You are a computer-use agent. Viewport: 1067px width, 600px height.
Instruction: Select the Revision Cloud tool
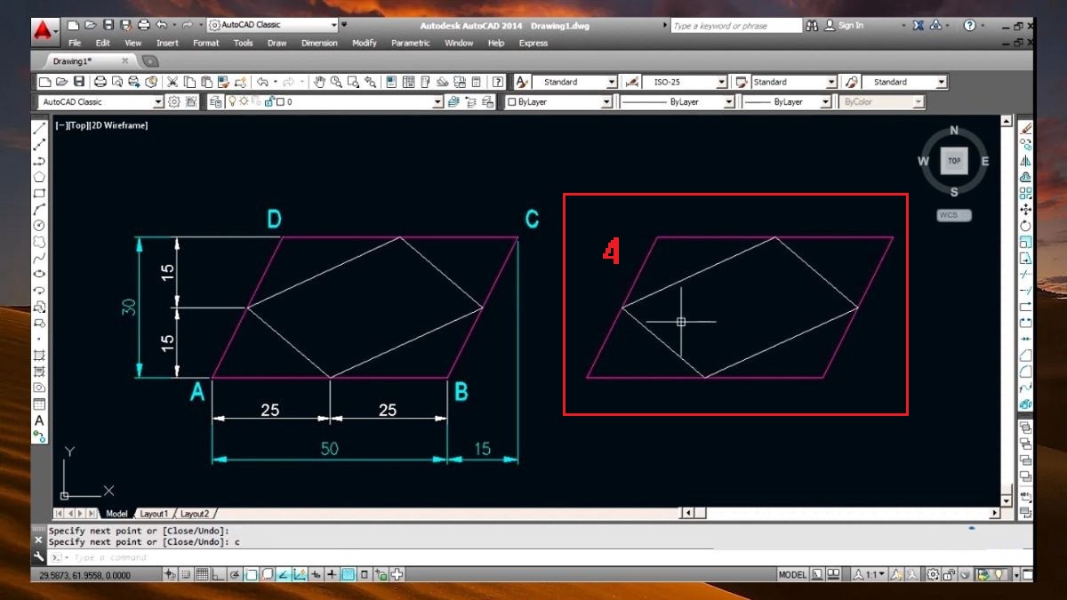[x=39, y=242]
